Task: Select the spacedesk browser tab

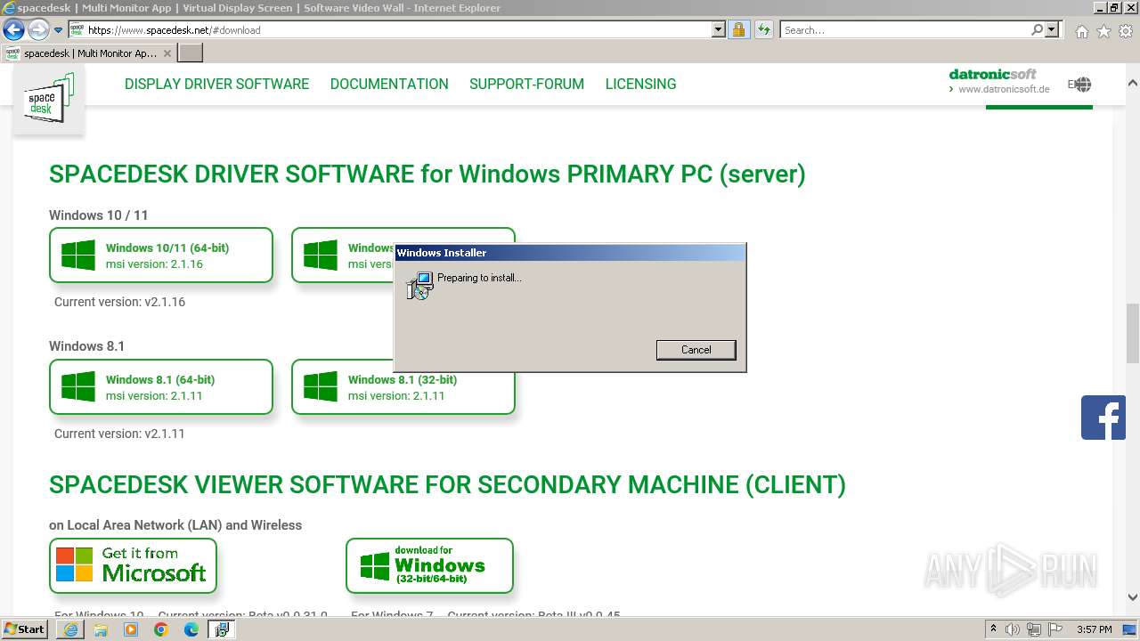Action: click(89, 53)
